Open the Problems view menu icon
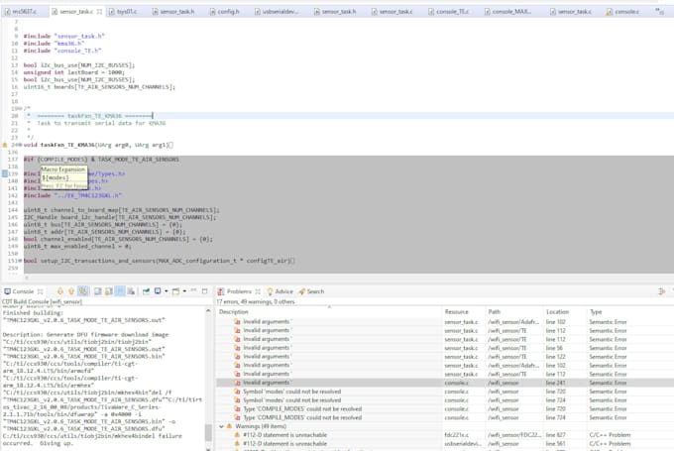This screenshot has height=451, width=674. 661,291
